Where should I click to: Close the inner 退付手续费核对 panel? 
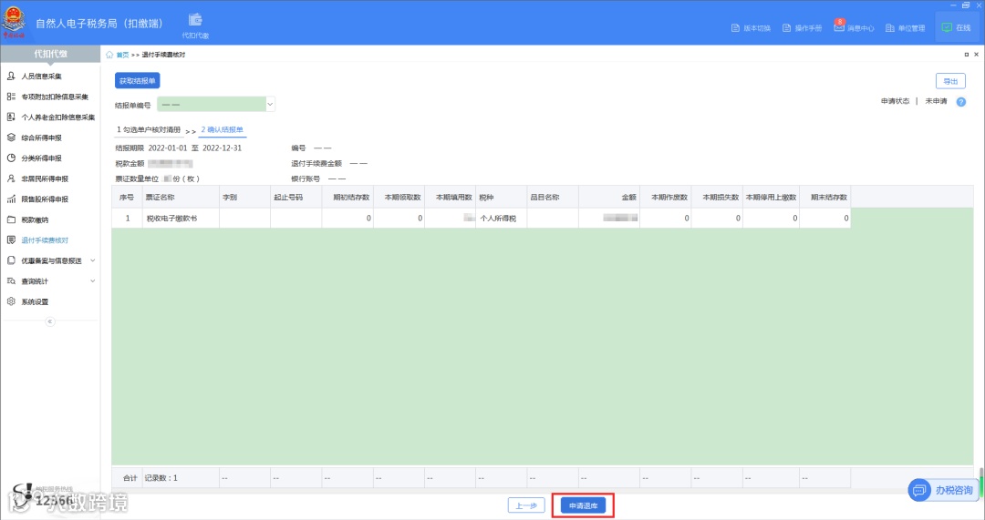click(x=976, y=55)
